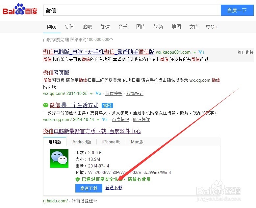Switch to the 新闻 tab
Screen dimensions: 256x208
pos(69,27)
